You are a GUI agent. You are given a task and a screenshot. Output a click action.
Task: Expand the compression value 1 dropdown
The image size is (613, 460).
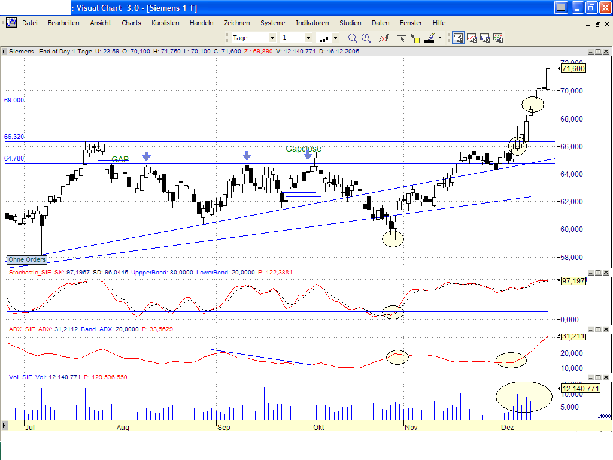pos(308,37)
